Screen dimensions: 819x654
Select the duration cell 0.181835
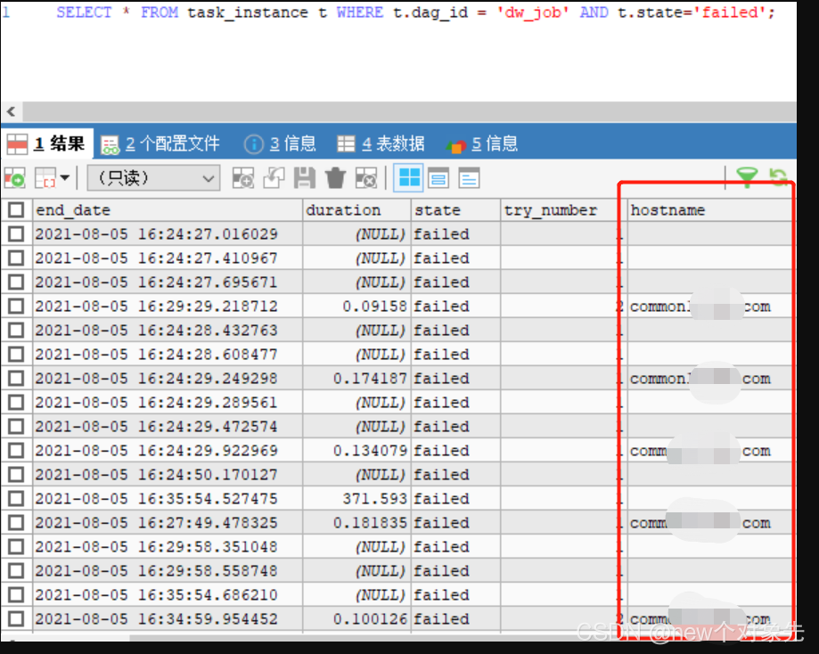[356, 522]
